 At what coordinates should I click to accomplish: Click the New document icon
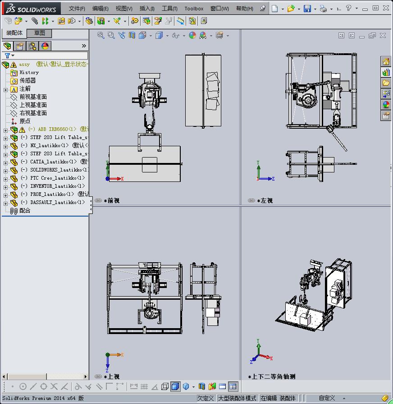tap(274, 9)
